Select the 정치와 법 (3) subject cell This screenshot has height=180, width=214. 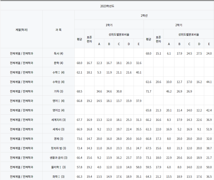58,148
